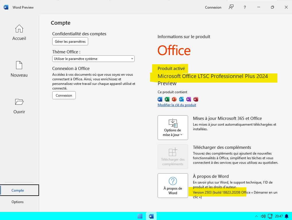Open the Windows Start menu

coord(140,216)
